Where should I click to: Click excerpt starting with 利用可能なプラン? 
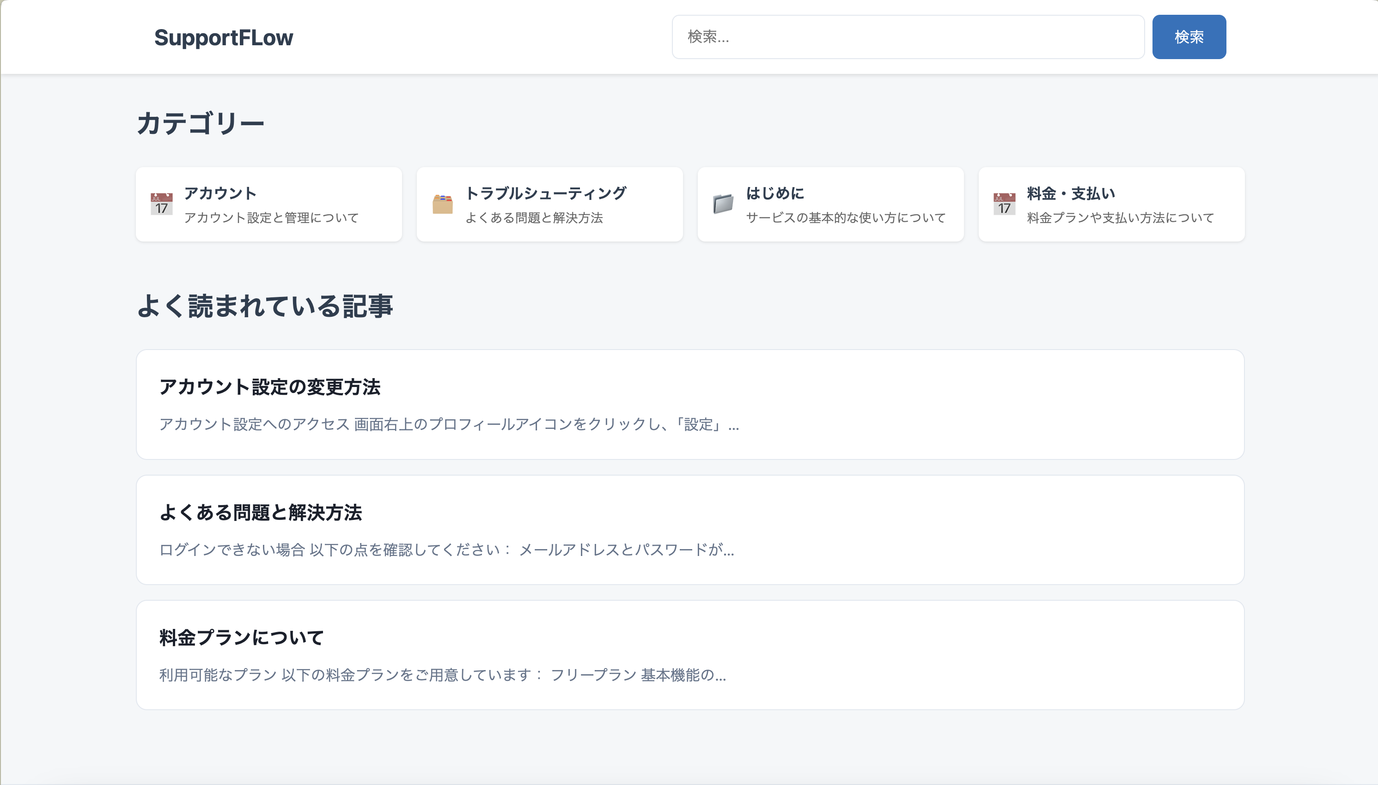tap(442, 675)
